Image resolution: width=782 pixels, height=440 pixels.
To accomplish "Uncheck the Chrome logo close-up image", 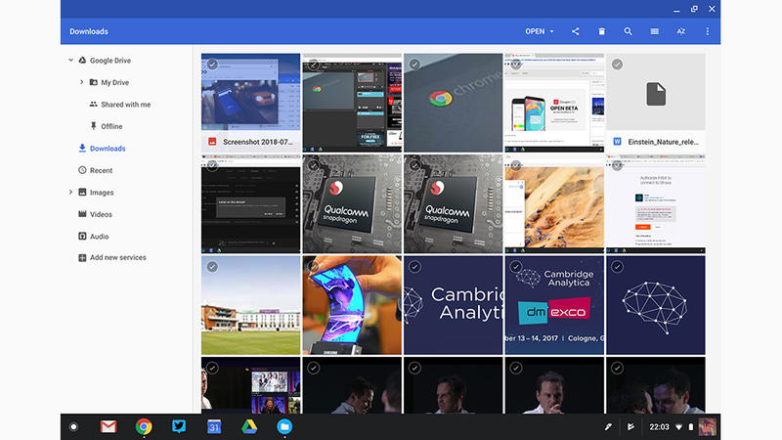I will pyautogui.click(x=414, y=65).
